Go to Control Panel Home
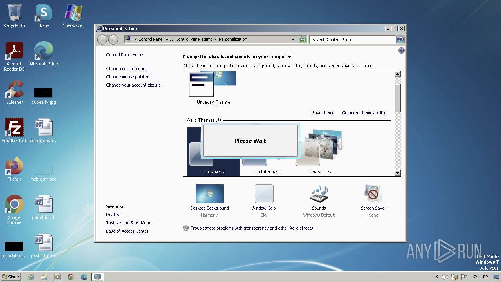 (124, 55)
